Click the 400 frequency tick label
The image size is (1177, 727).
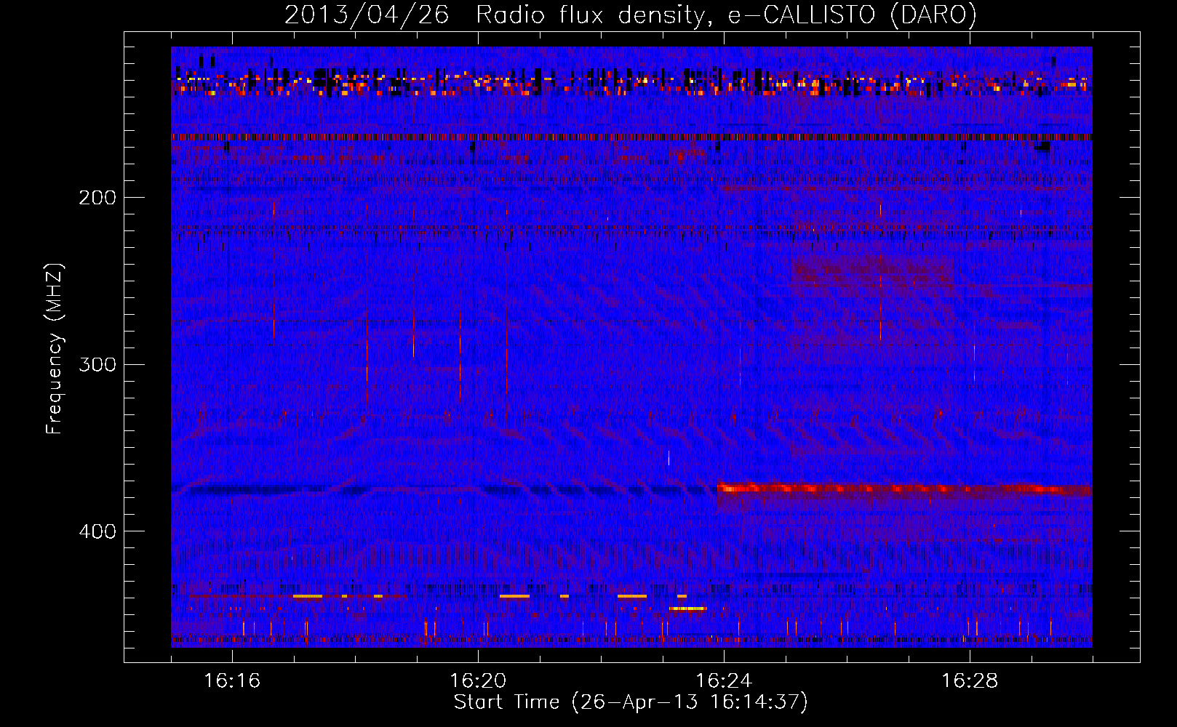click(x=97, y=531)
